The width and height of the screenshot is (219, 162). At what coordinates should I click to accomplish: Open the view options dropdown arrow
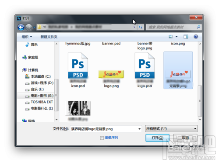(x=177, y=37)
